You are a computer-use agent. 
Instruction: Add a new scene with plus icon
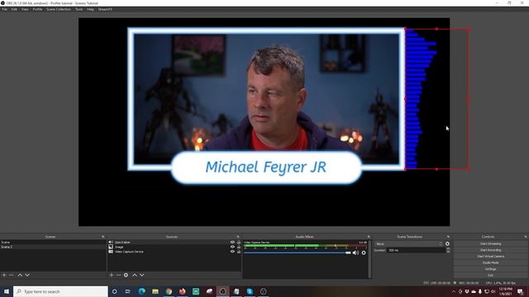tap(4, 275)
